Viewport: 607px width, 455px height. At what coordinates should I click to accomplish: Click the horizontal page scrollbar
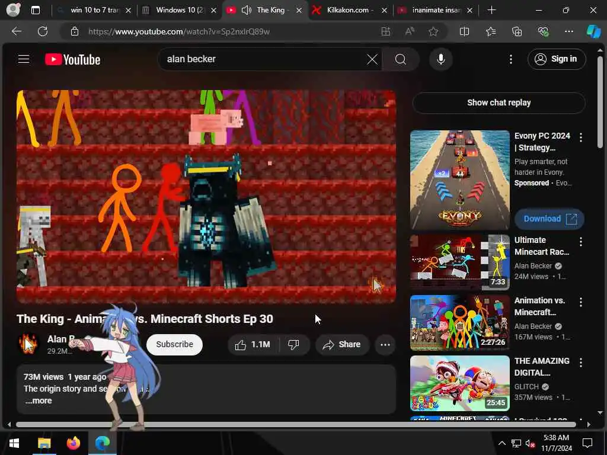tap(296, 424)
